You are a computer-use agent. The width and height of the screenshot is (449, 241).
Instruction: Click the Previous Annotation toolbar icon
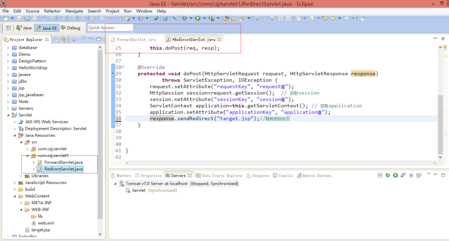pyautogui.click(x=311, y=18)
